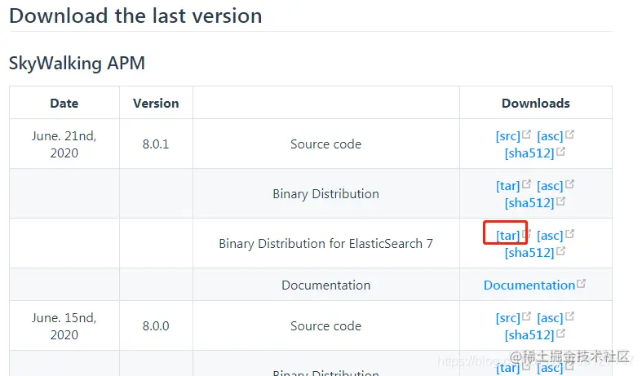Click the Downloads column header
Image resolution: width=642 pixels, height=376 pixels.
point(536,104)
